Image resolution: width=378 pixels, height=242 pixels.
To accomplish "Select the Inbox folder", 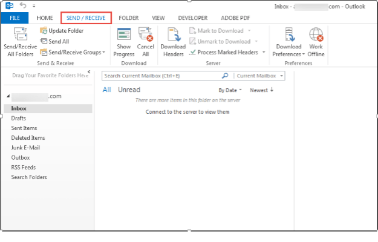I will (48, 108).
